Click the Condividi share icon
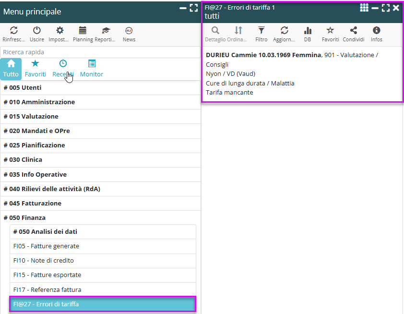The width and height of the screenshot is (404, 314). 354,30
